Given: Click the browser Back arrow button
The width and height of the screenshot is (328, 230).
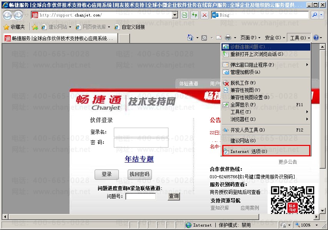Looking at the screenshot, I should [8, 15].
